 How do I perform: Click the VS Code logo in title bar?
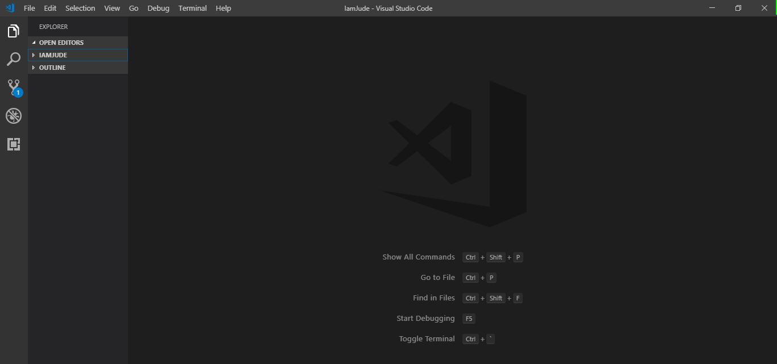click(10, 8)
